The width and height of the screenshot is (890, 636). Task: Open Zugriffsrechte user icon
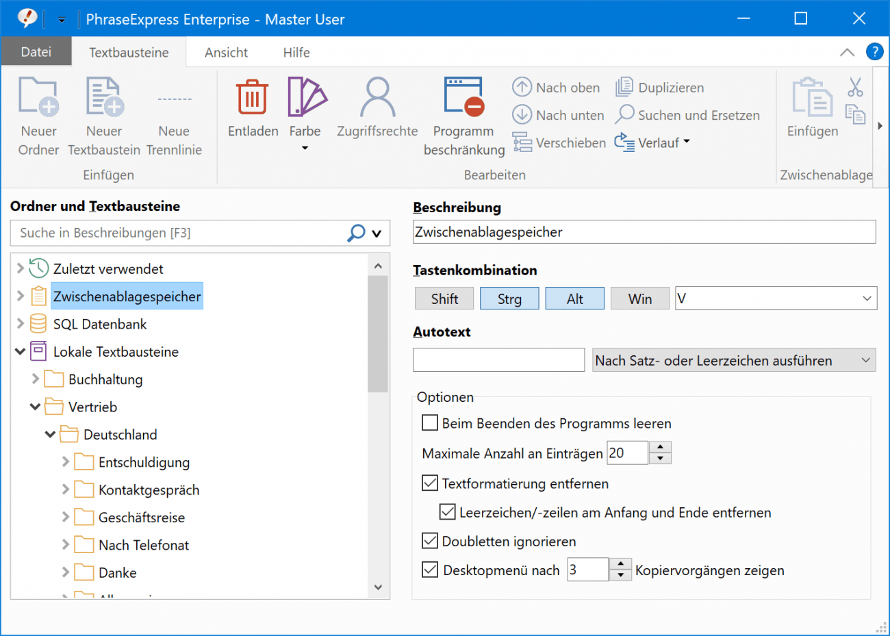(x=377, y=97)
